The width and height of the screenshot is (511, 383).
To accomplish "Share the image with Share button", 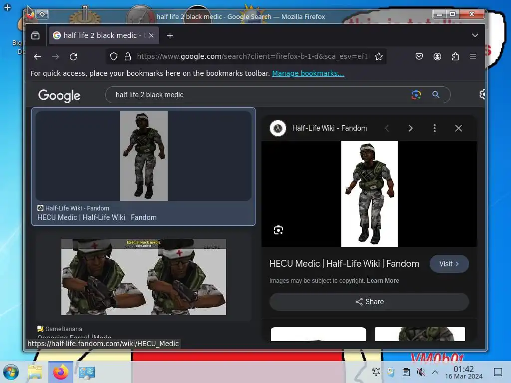I will click(369, 302).
